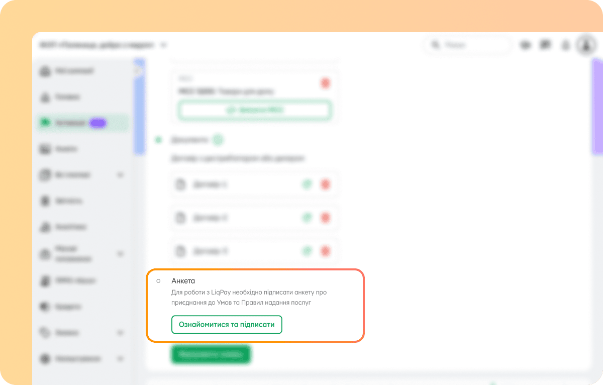Viewport: 603px width, 385px height.
Task: Open the user avatar profile menu
Action: coord(585,45)
